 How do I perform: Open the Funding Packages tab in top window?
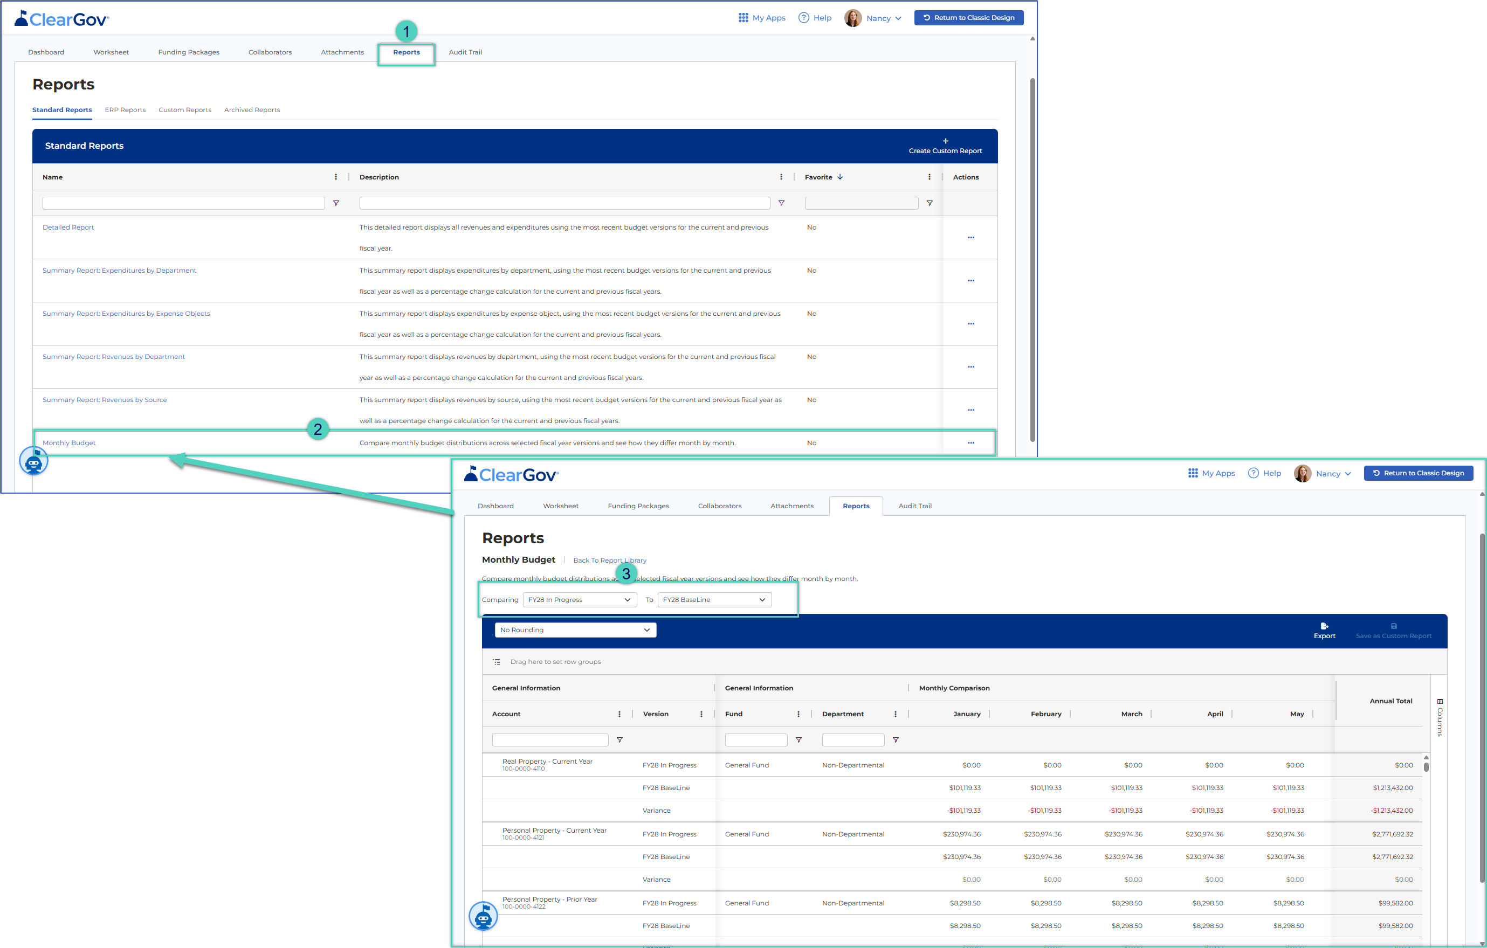pos(188,52)
